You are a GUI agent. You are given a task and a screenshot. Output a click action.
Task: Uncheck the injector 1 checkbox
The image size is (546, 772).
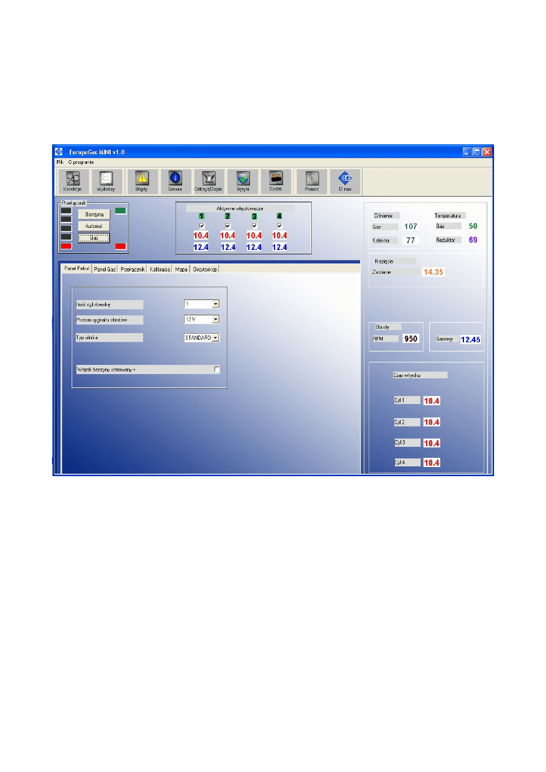point(202,226)
